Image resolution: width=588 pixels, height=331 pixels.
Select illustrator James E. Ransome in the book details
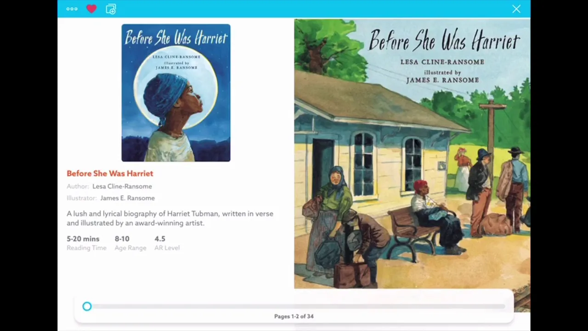click(128, 198)
